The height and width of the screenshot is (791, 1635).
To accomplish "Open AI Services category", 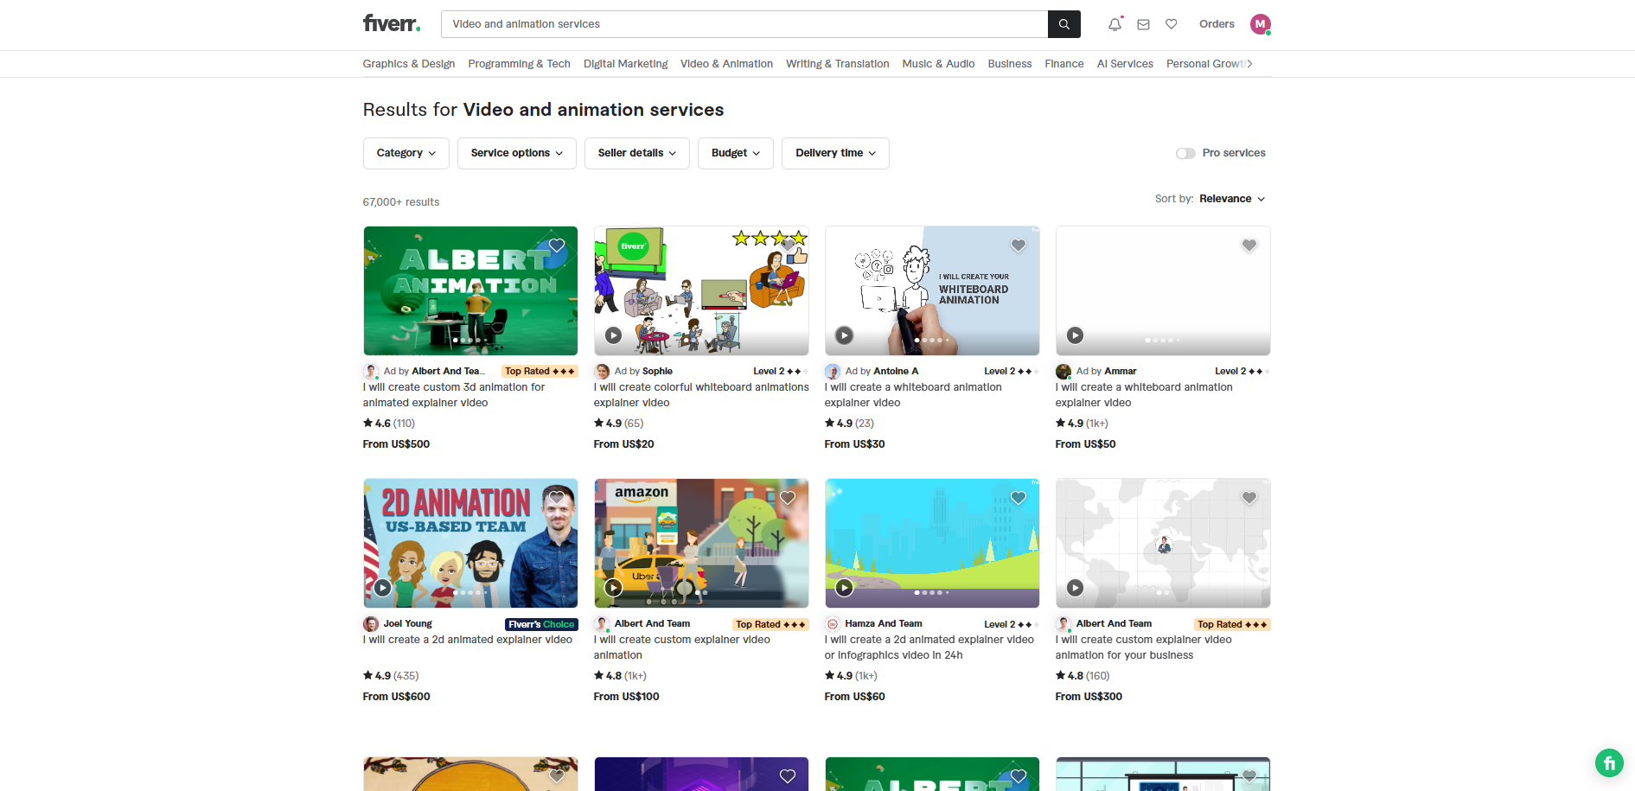I will tap(1125, 64).
